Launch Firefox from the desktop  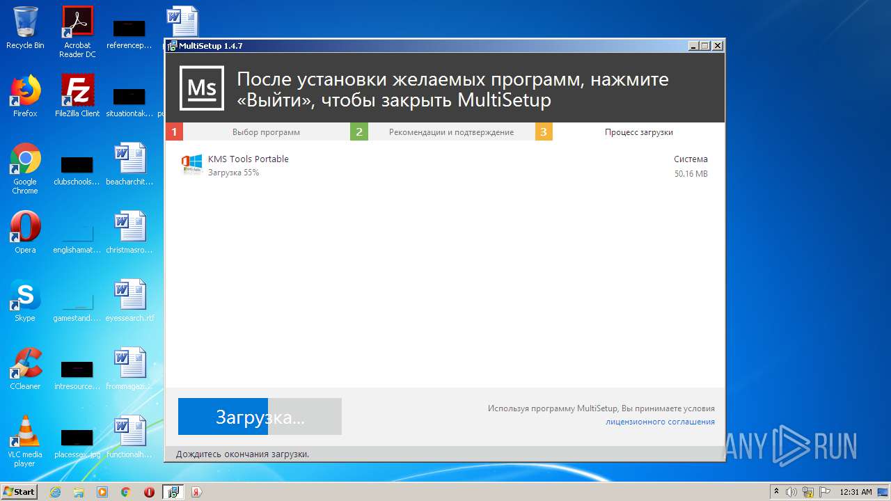point(25,96)
